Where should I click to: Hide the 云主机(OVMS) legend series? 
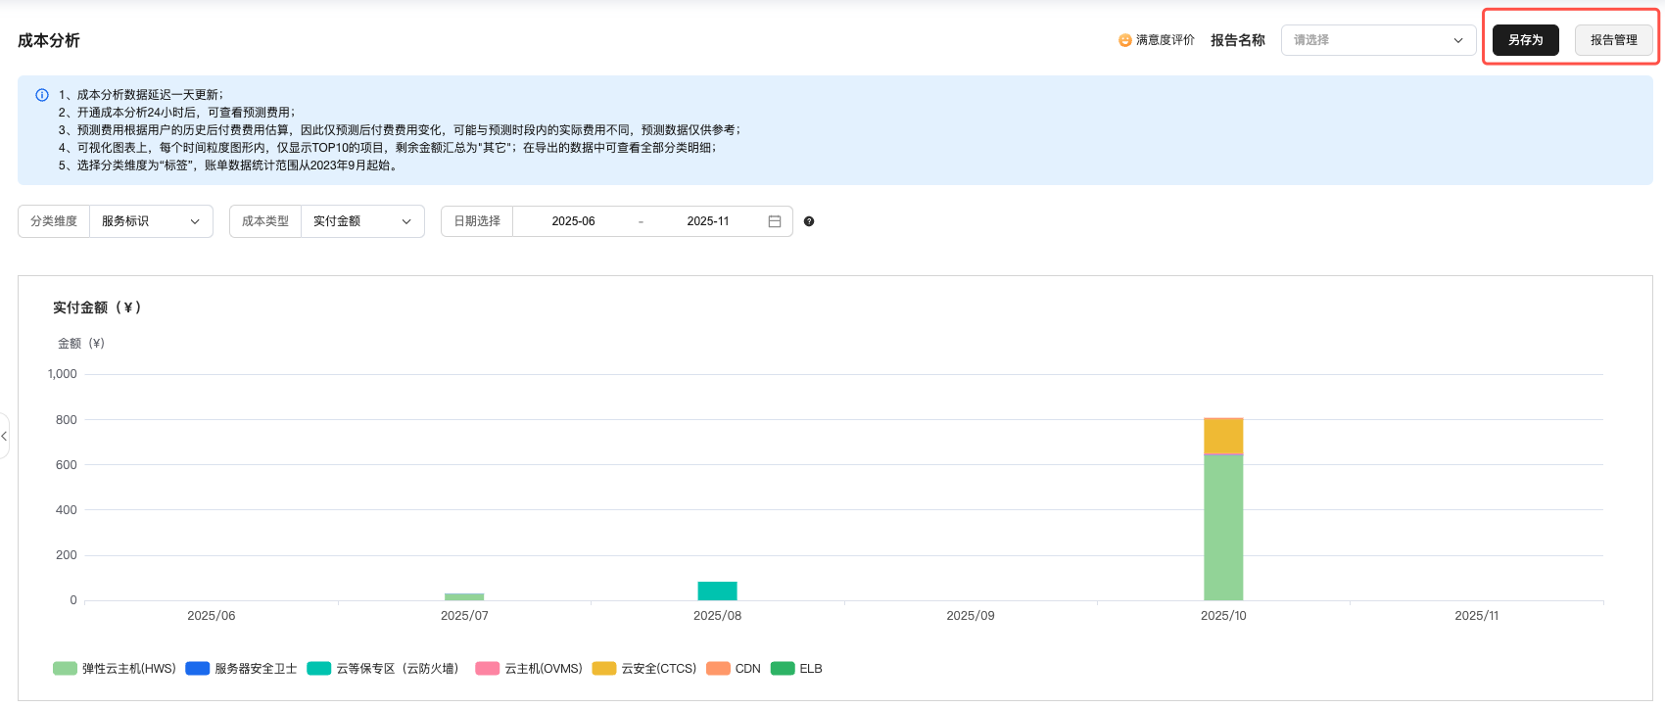coord(529,669)
